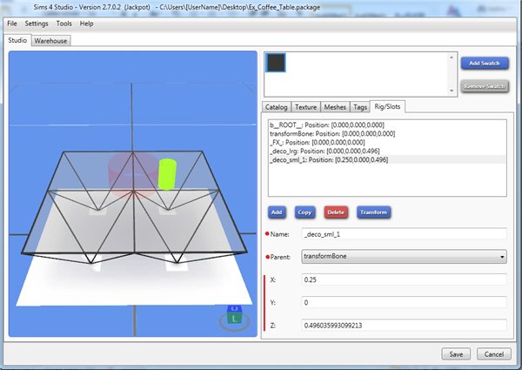
Task: Open the Texture tab
Action: (x=305, y=107)
